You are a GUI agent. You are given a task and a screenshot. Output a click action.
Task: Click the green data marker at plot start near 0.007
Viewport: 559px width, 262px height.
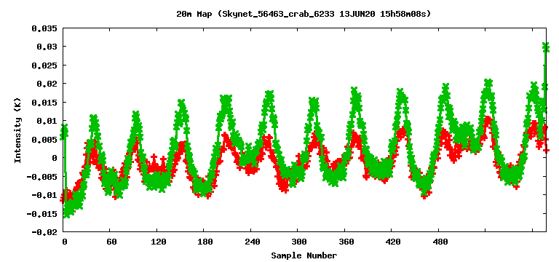click(64, 132)
